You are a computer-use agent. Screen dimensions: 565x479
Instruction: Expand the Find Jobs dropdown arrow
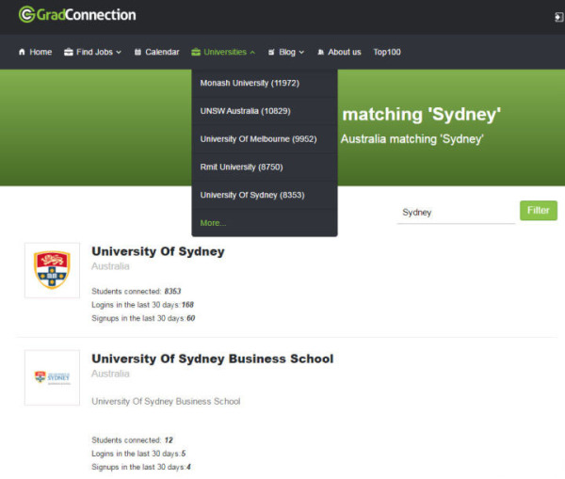(x=119, y=53)
